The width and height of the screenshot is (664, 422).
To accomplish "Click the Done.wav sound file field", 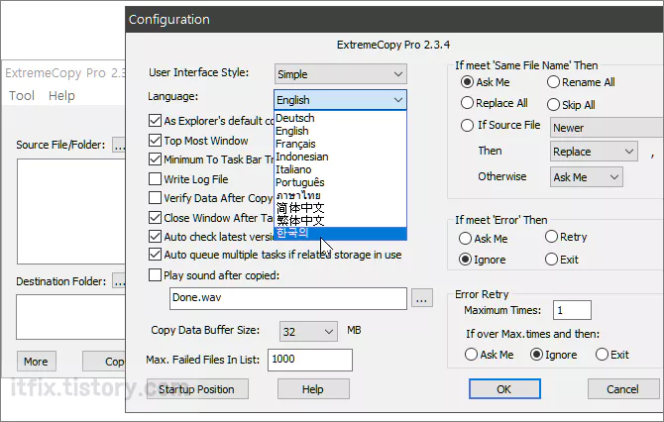I will [288, 298].
